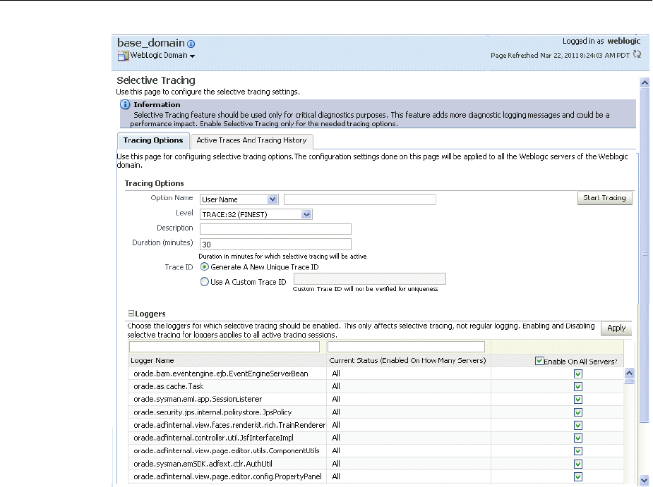The width and height of the screenshot is (653, 487).
Task: Click the page refresh icon
Action: pos(637,54)
